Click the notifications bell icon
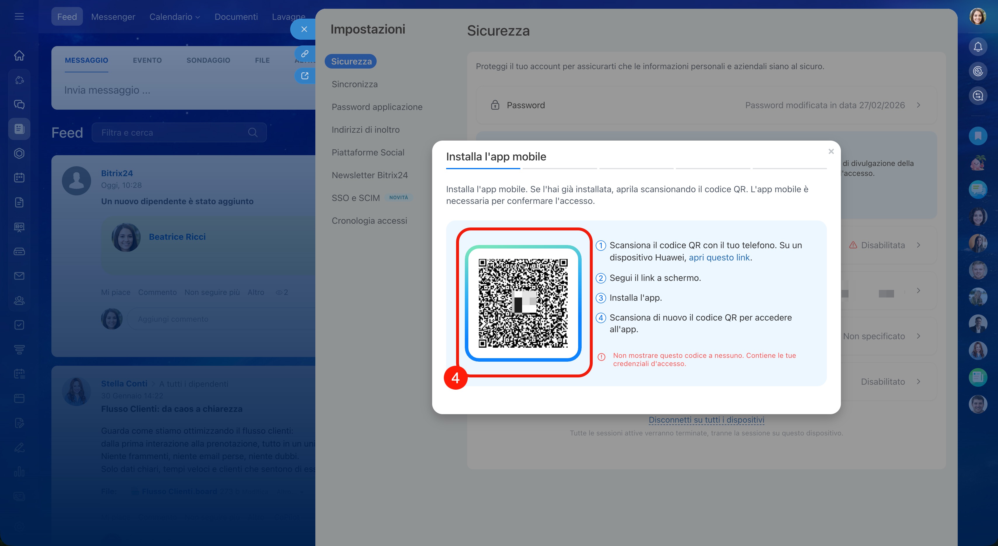This screenshot has height=546, width=998. click(978, 47)
